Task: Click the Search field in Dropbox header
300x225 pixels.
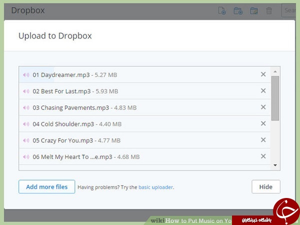Action: [x=288, y=10]
